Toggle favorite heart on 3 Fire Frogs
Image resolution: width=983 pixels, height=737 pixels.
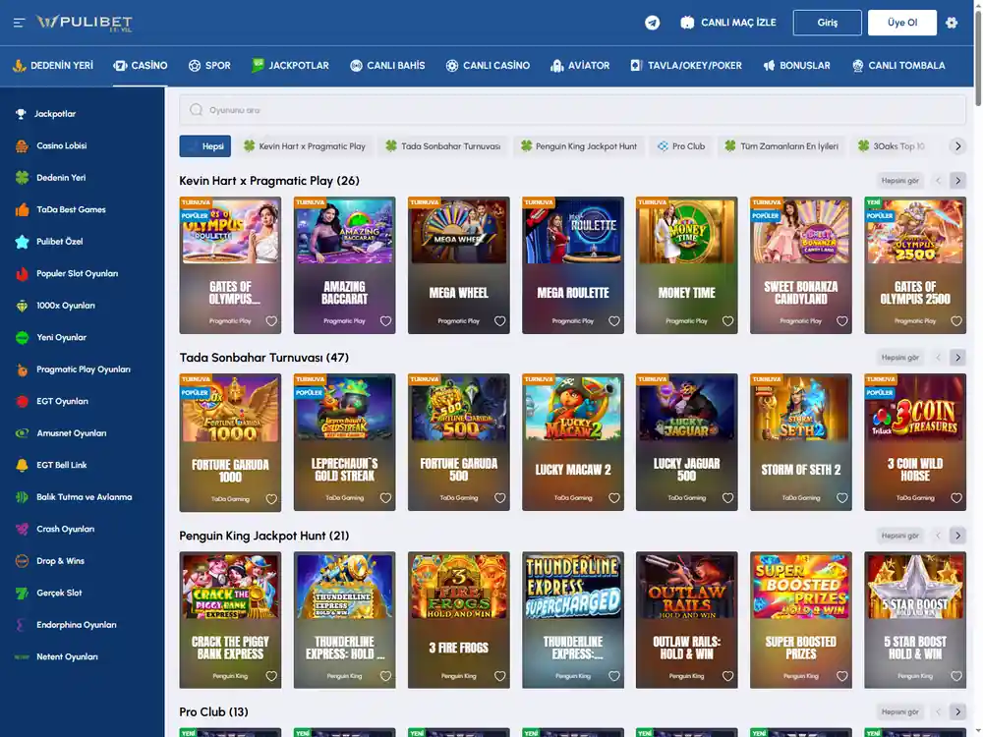tap(499, 676)
